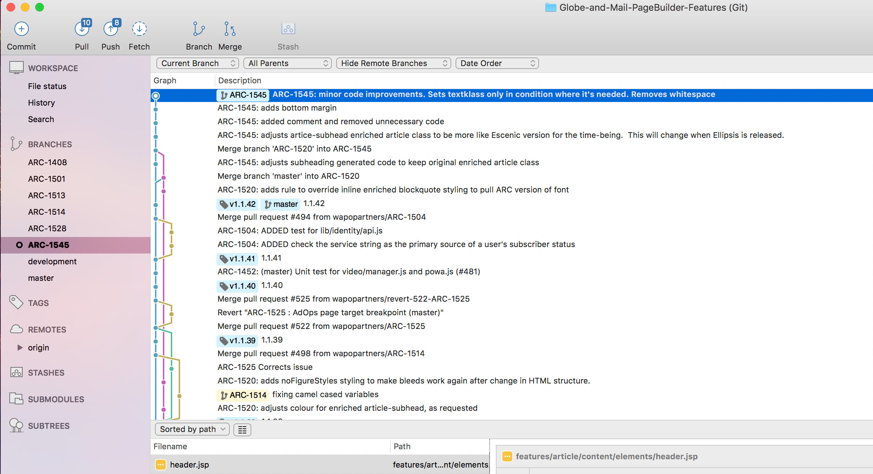873x474 pixels.
Task: Push commits with the Push icon
Action: 110,29
